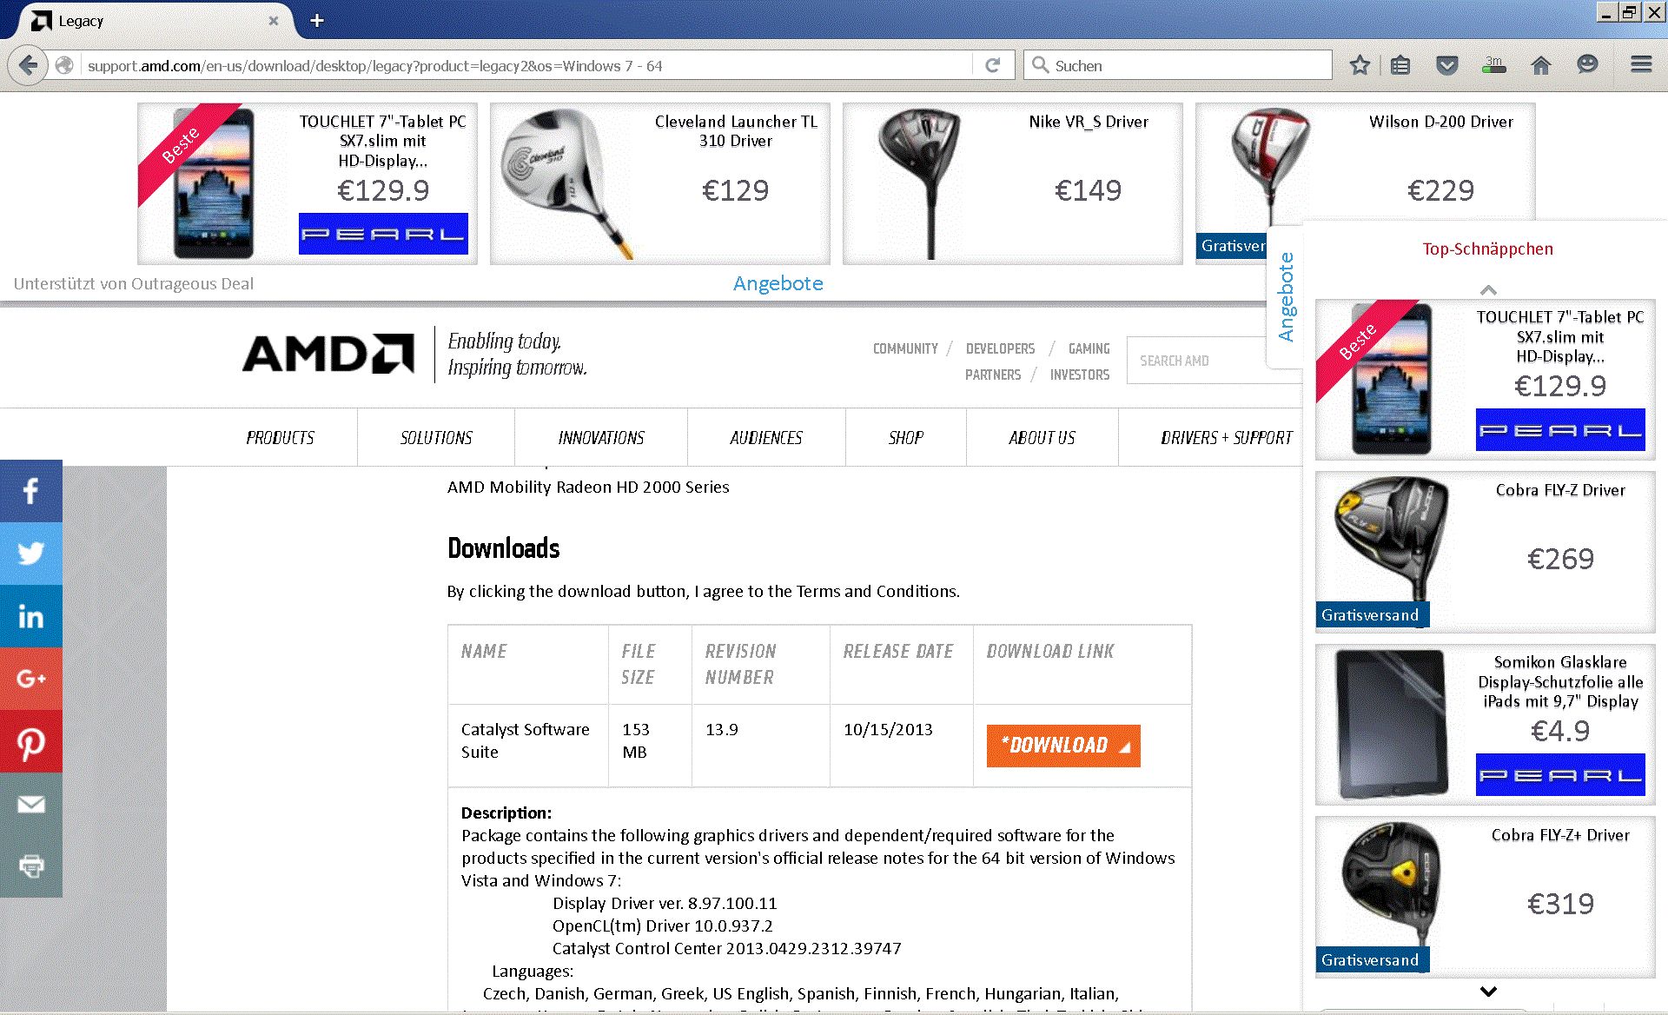Expand Top-Schnäppchen list with up chevron
Screen dimensions: 1668x1015
tap(1488, 289)
